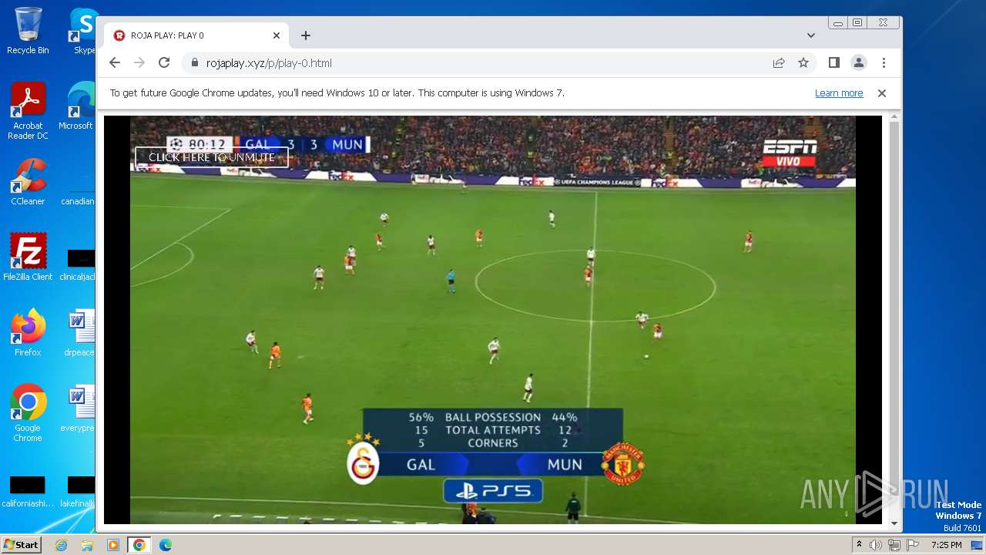Click the PS5 banner in the video
986x555 pixels.
coord(493,490)
